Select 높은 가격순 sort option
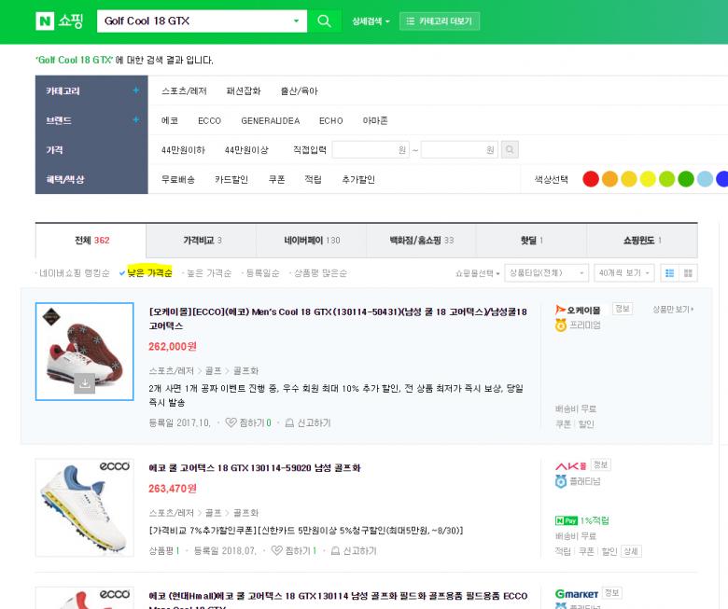This screenshot has width=728, height=609. (208, 273)
